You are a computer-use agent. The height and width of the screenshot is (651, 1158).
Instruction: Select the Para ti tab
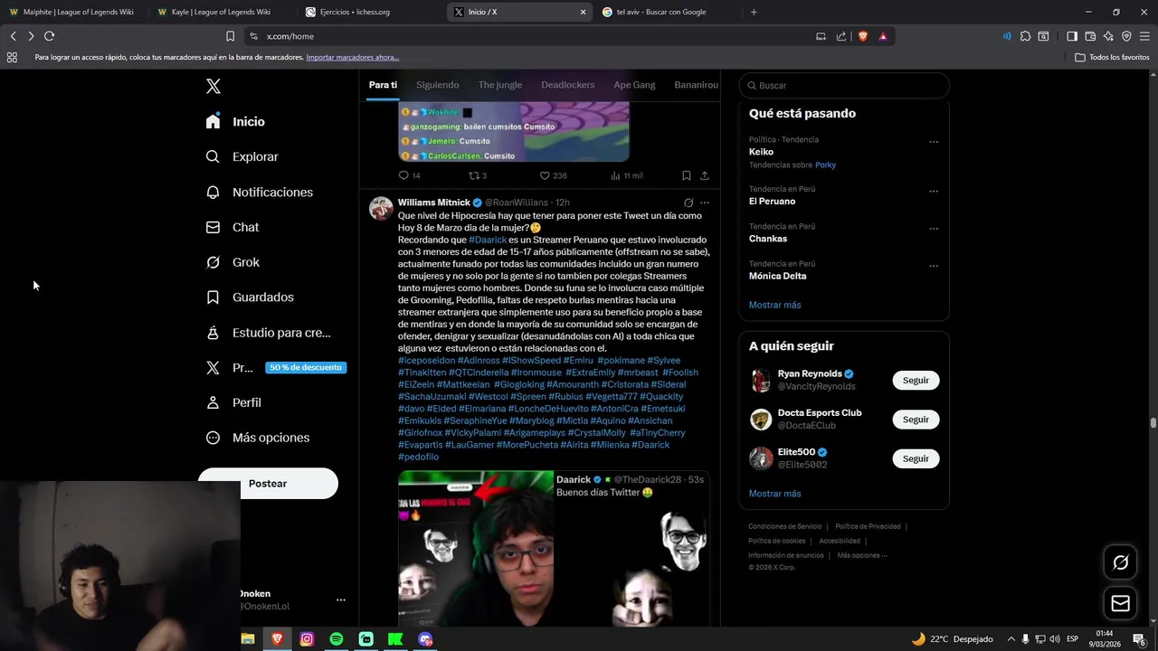[x=383, y=85]
